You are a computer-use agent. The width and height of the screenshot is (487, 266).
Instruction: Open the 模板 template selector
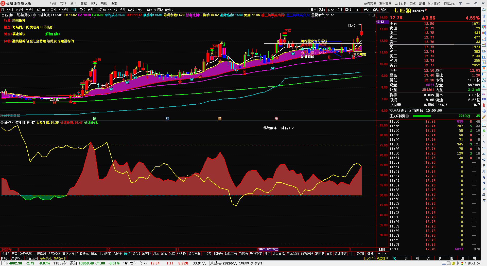click(x=371, y=254)
